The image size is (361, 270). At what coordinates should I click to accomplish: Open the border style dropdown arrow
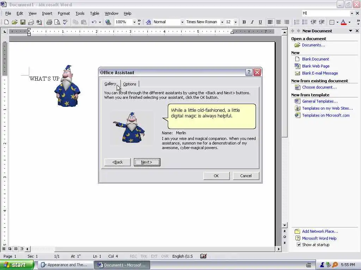337,22
